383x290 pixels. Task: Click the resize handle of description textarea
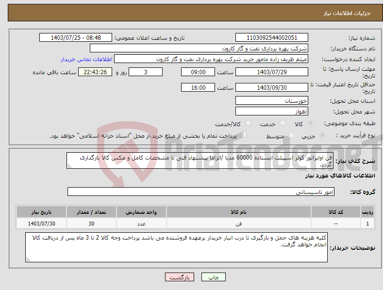pos(69,166)
